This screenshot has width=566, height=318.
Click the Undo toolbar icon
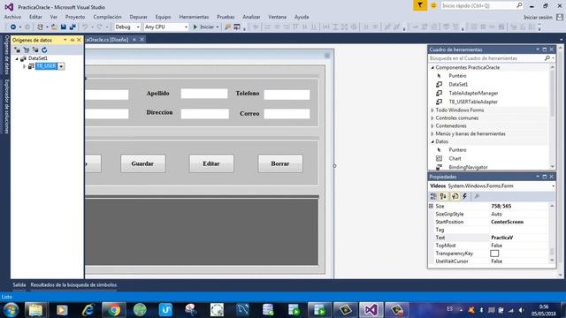85,27
